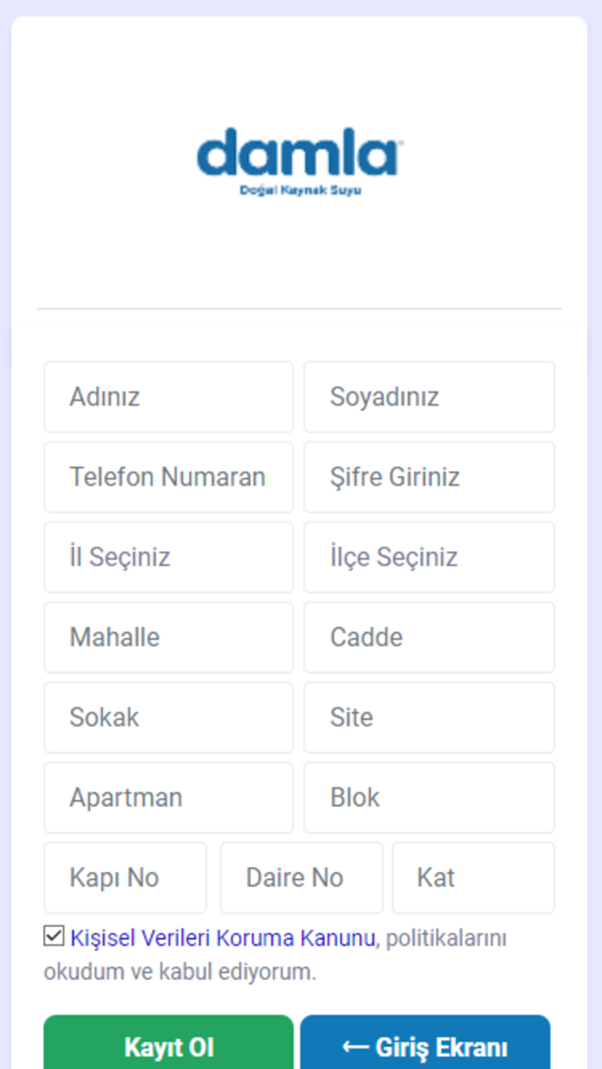
Task: Select the Şifre Giriniz field
Action: pos(428,477)
